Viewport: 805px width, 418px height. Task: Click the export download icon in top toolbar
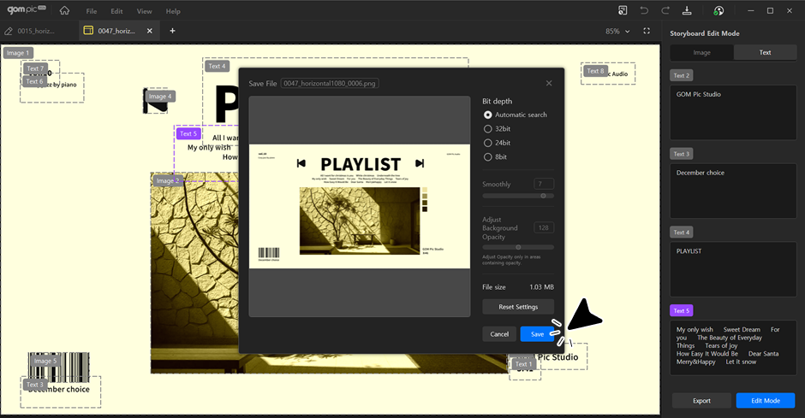click(687, 11)
